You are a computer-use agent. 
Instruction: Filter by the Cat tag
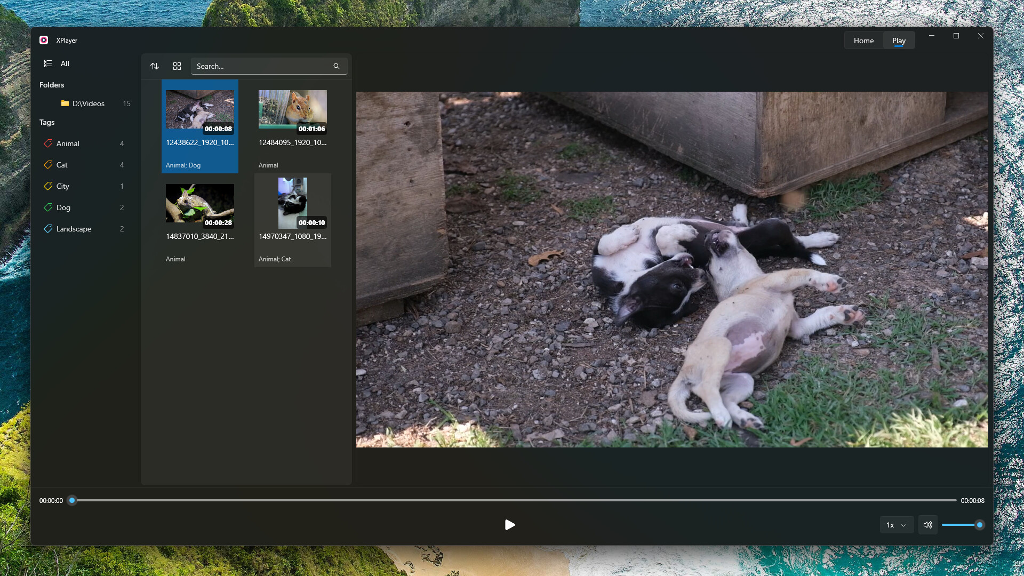(62, 165)
